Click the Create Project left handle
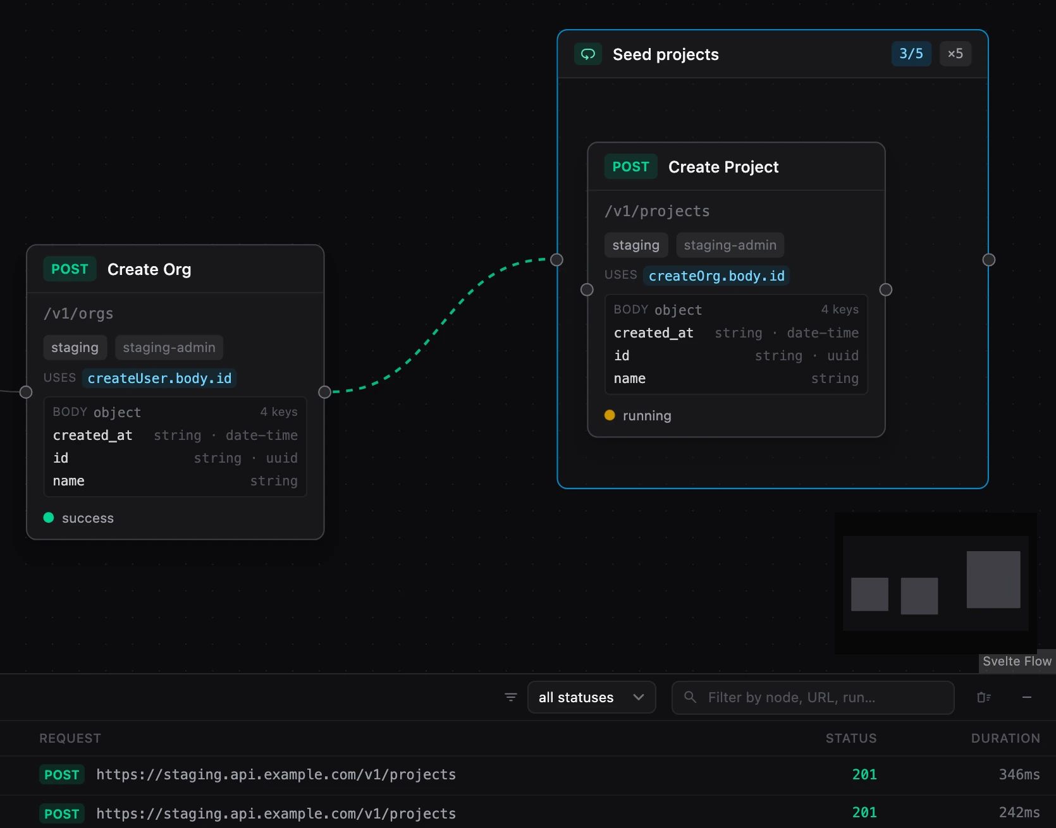 click(587, 289)
